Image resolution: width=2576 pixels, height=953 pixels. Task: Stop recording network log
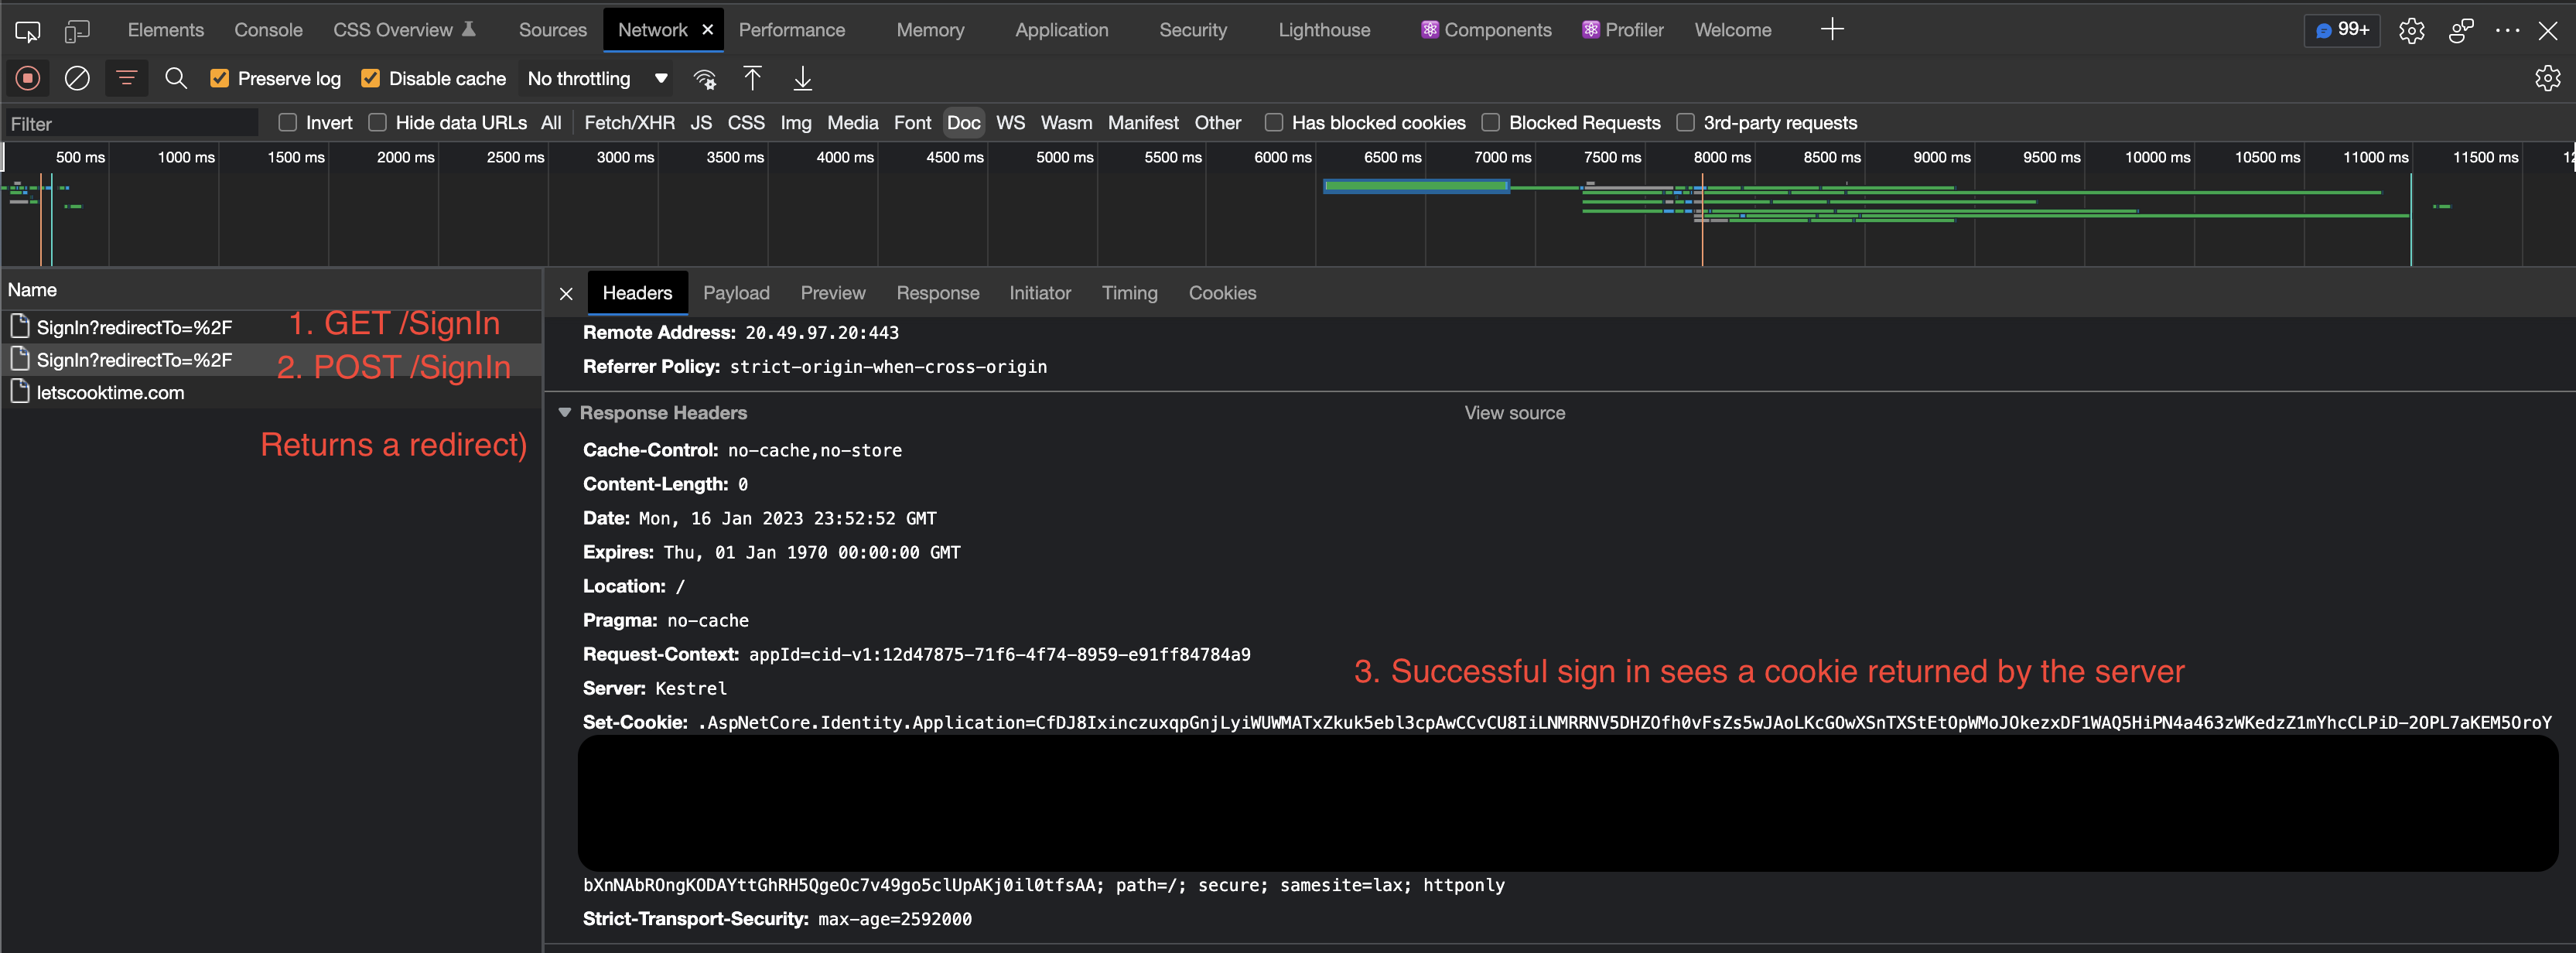point(28,78)
